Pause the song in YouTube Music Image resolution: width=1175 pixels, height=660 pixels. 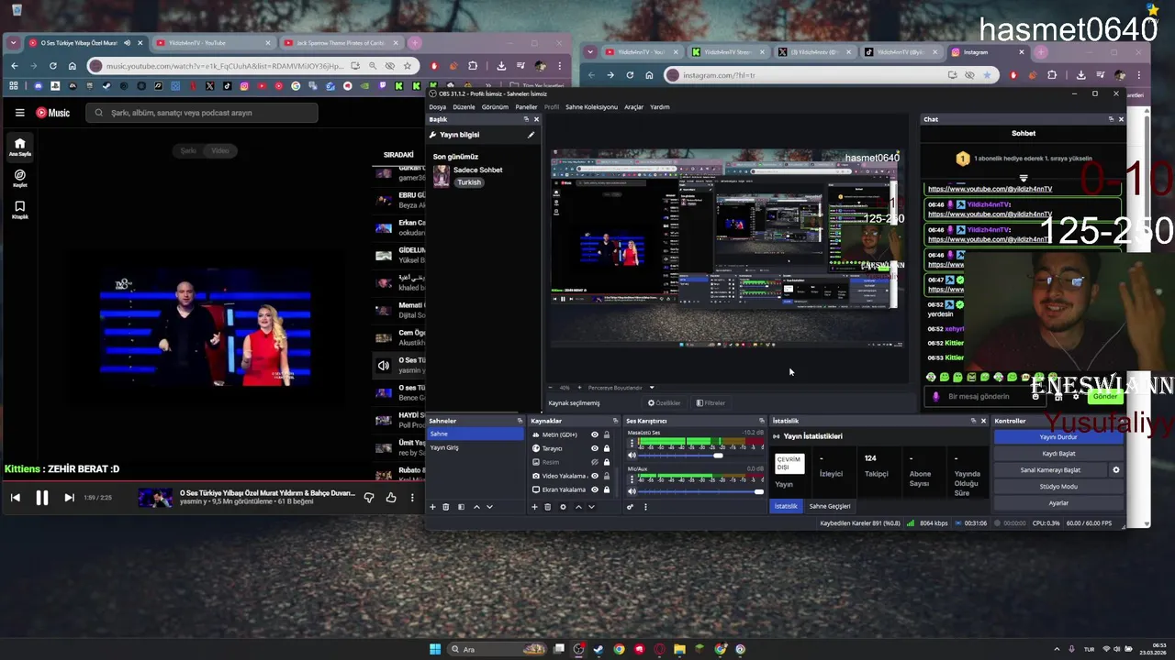41,498
